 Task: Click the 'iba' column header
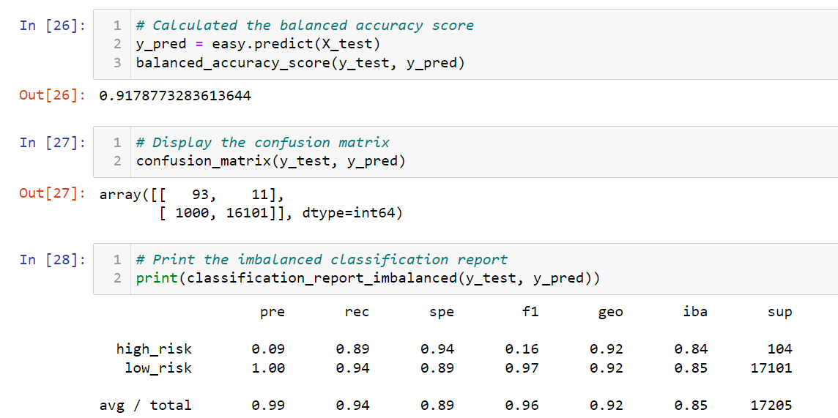point(695,313)
